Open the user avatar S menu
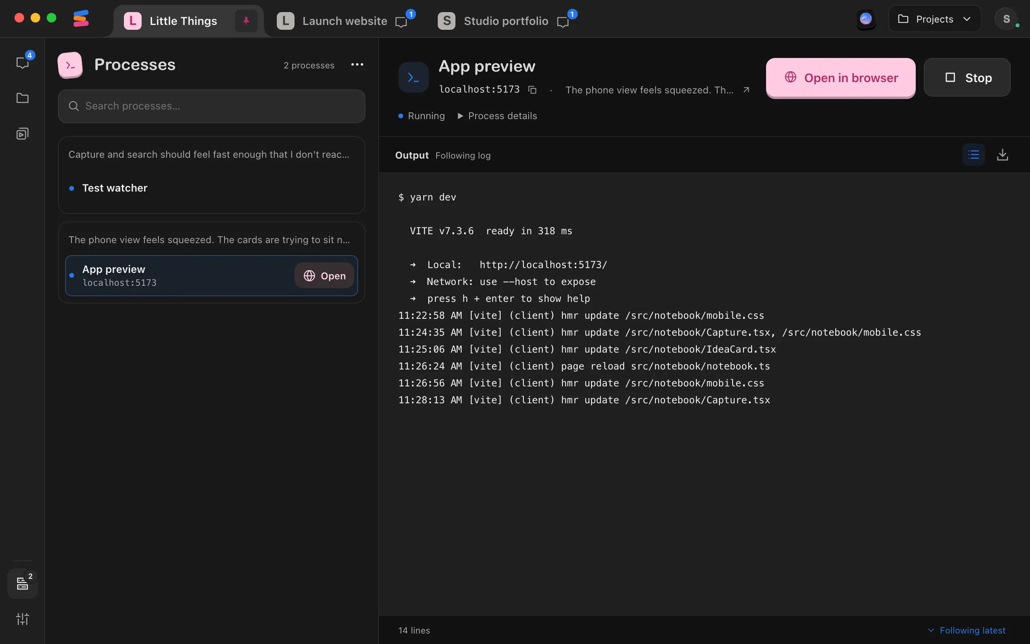1030x644 pixels. pyautogui.click(x=1006, y=19)
